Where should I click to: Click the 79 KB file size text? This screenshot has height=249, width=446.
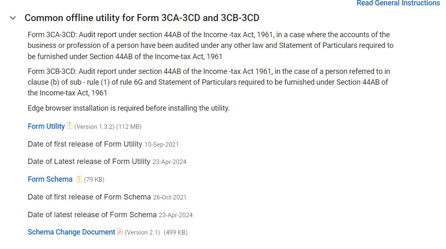click(94, 179)
